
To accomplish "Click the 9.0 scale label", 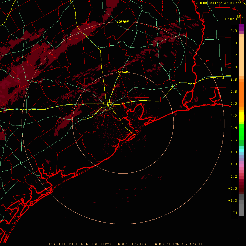I will pos(234,43).
